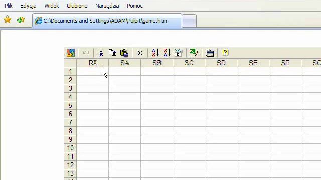Sort descending with the Z-A icon

167,53
